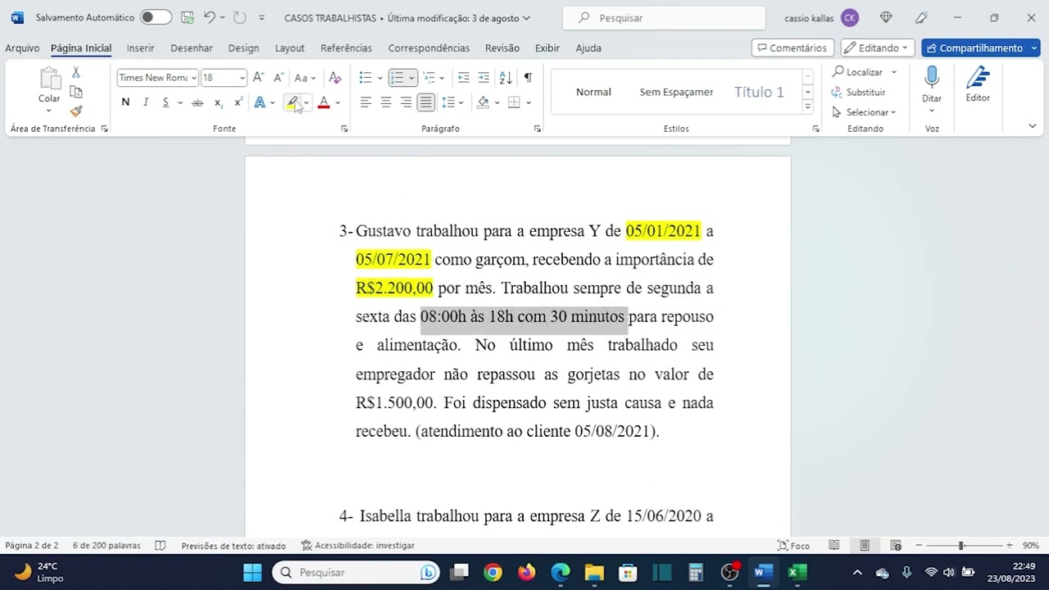The width and height of the screenshot is (1049, 590).
Task: Click the Foco view mode in the status bar
Action: [x=793, y=546]
